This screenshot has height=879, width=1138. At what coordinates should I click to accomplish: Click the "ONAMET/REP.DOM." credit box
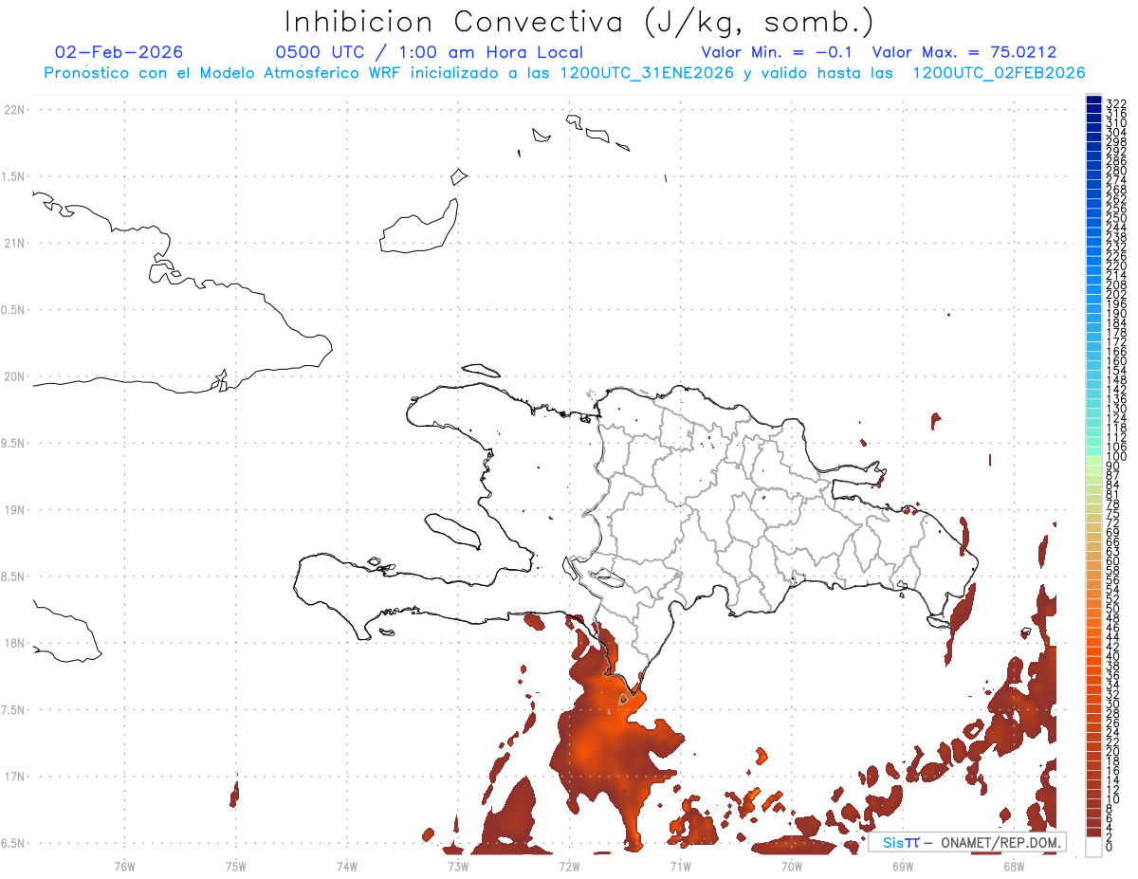pyautogui.click(x=966, y=842)
